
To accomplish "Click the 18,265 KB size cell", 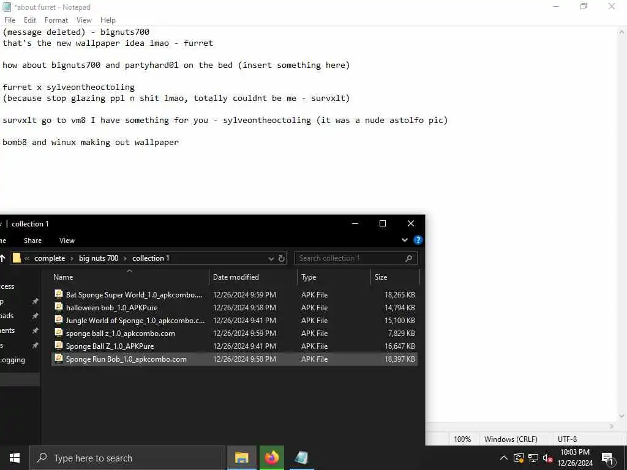I will point(400,295).
